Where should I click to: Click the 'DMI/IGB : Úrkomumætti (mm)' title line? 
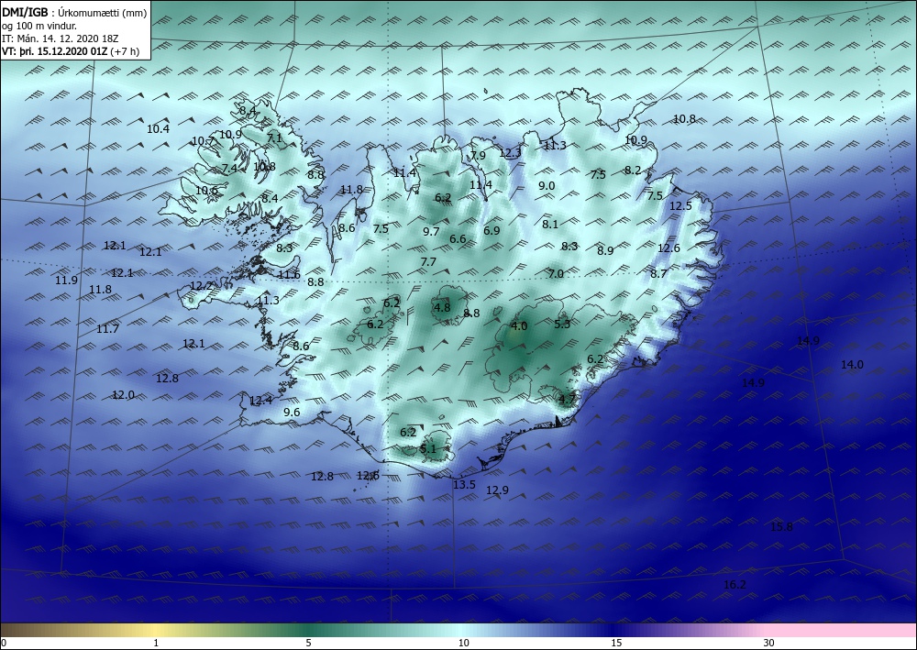74,11
